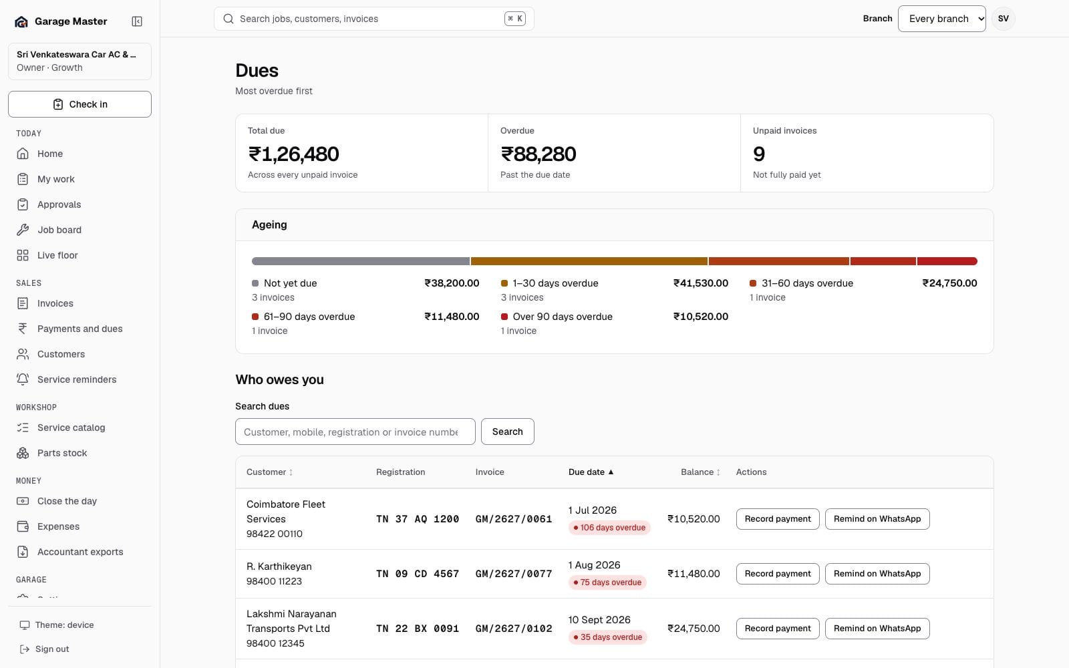Open the Every branch dropdown
This screenshot has height=668, width=1069.
(941, 19)
